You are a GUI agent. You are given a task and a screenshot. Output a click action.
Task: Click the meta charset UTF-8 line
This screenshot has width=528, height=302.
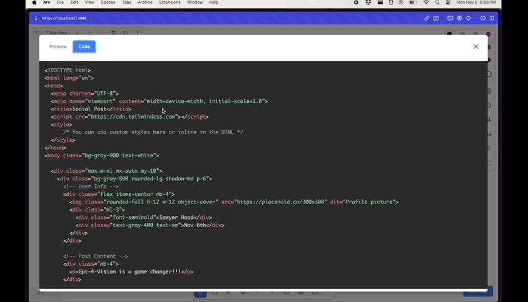coord(84,94)
